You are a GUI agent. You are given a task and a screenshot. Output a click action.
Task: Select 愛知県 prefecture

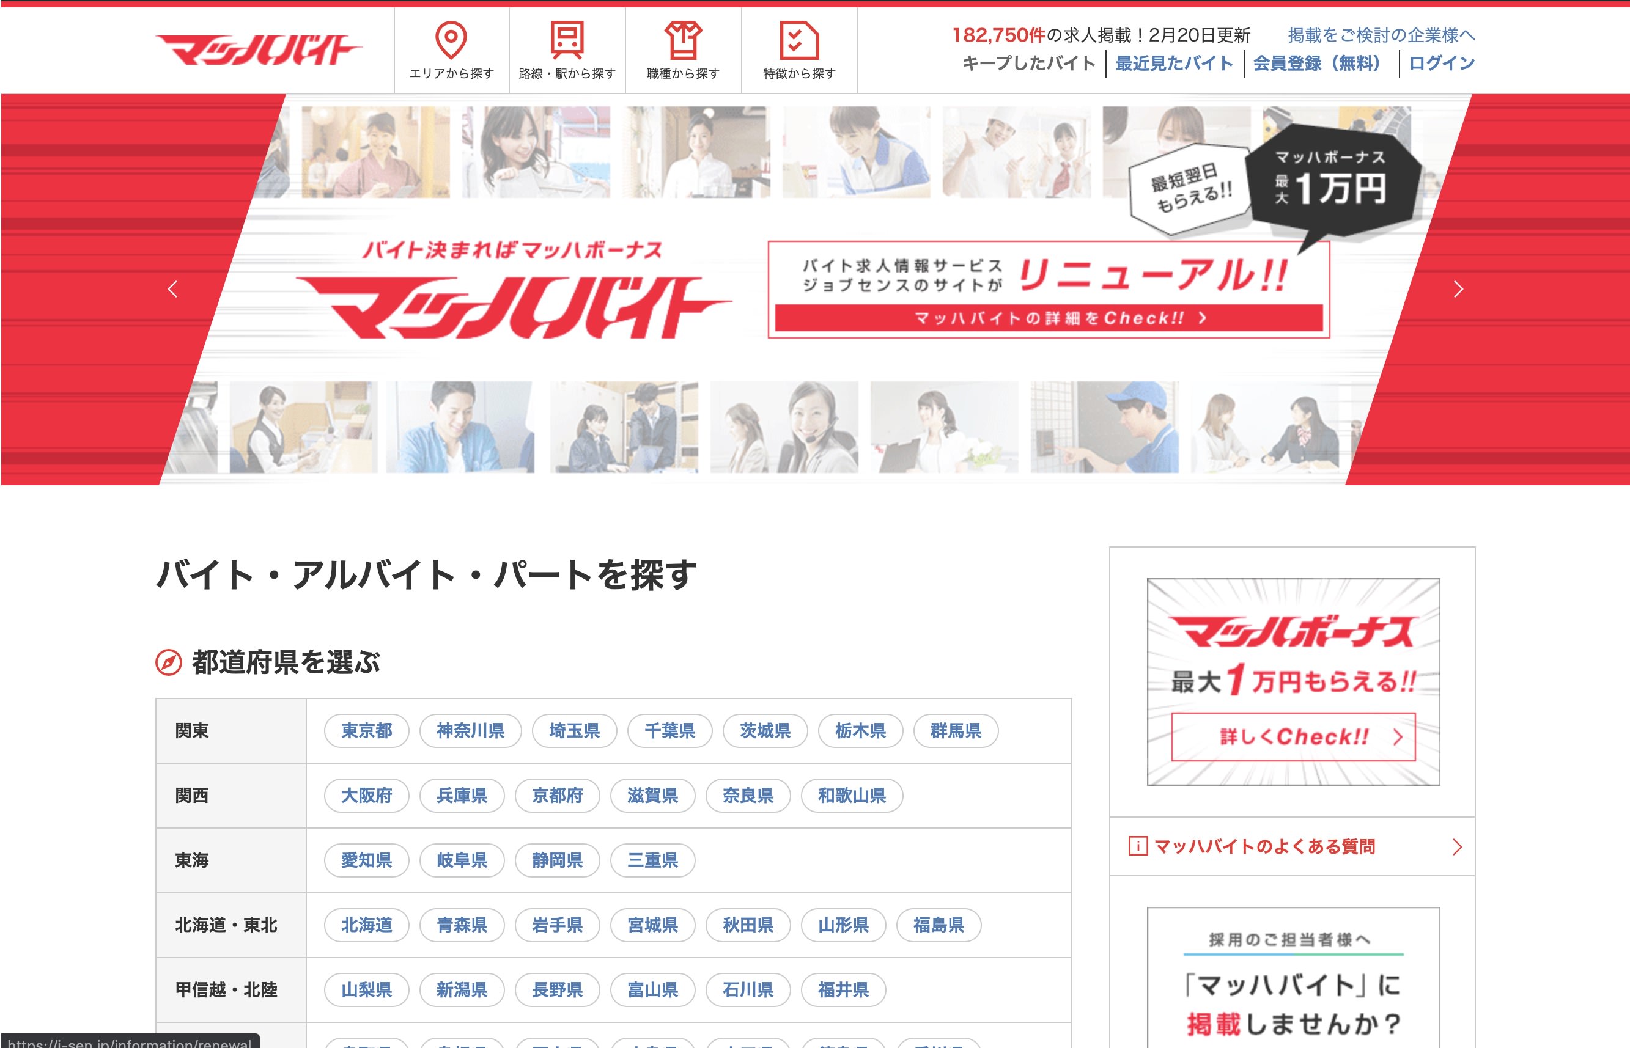click(366, 860)
